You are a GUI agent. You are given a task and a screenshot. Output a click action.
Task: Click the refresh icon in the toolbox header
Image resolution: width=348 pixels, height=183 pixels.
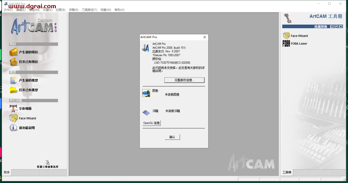[x=336, y=27]
